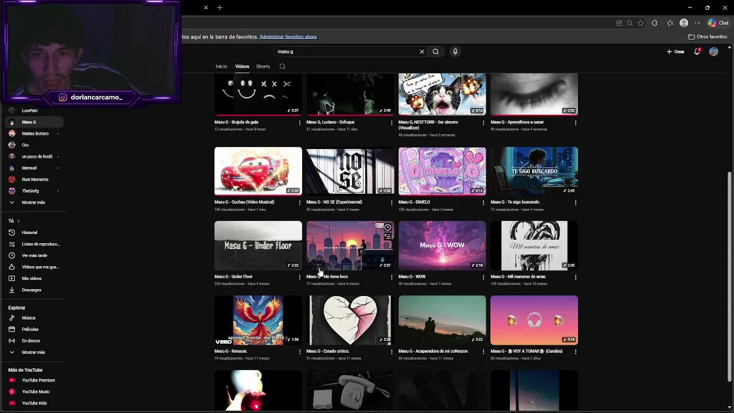The height and width of the screenshot is (413, 734).
Task: Select the Videos channel tab
Action: click(x=242, y=67)
